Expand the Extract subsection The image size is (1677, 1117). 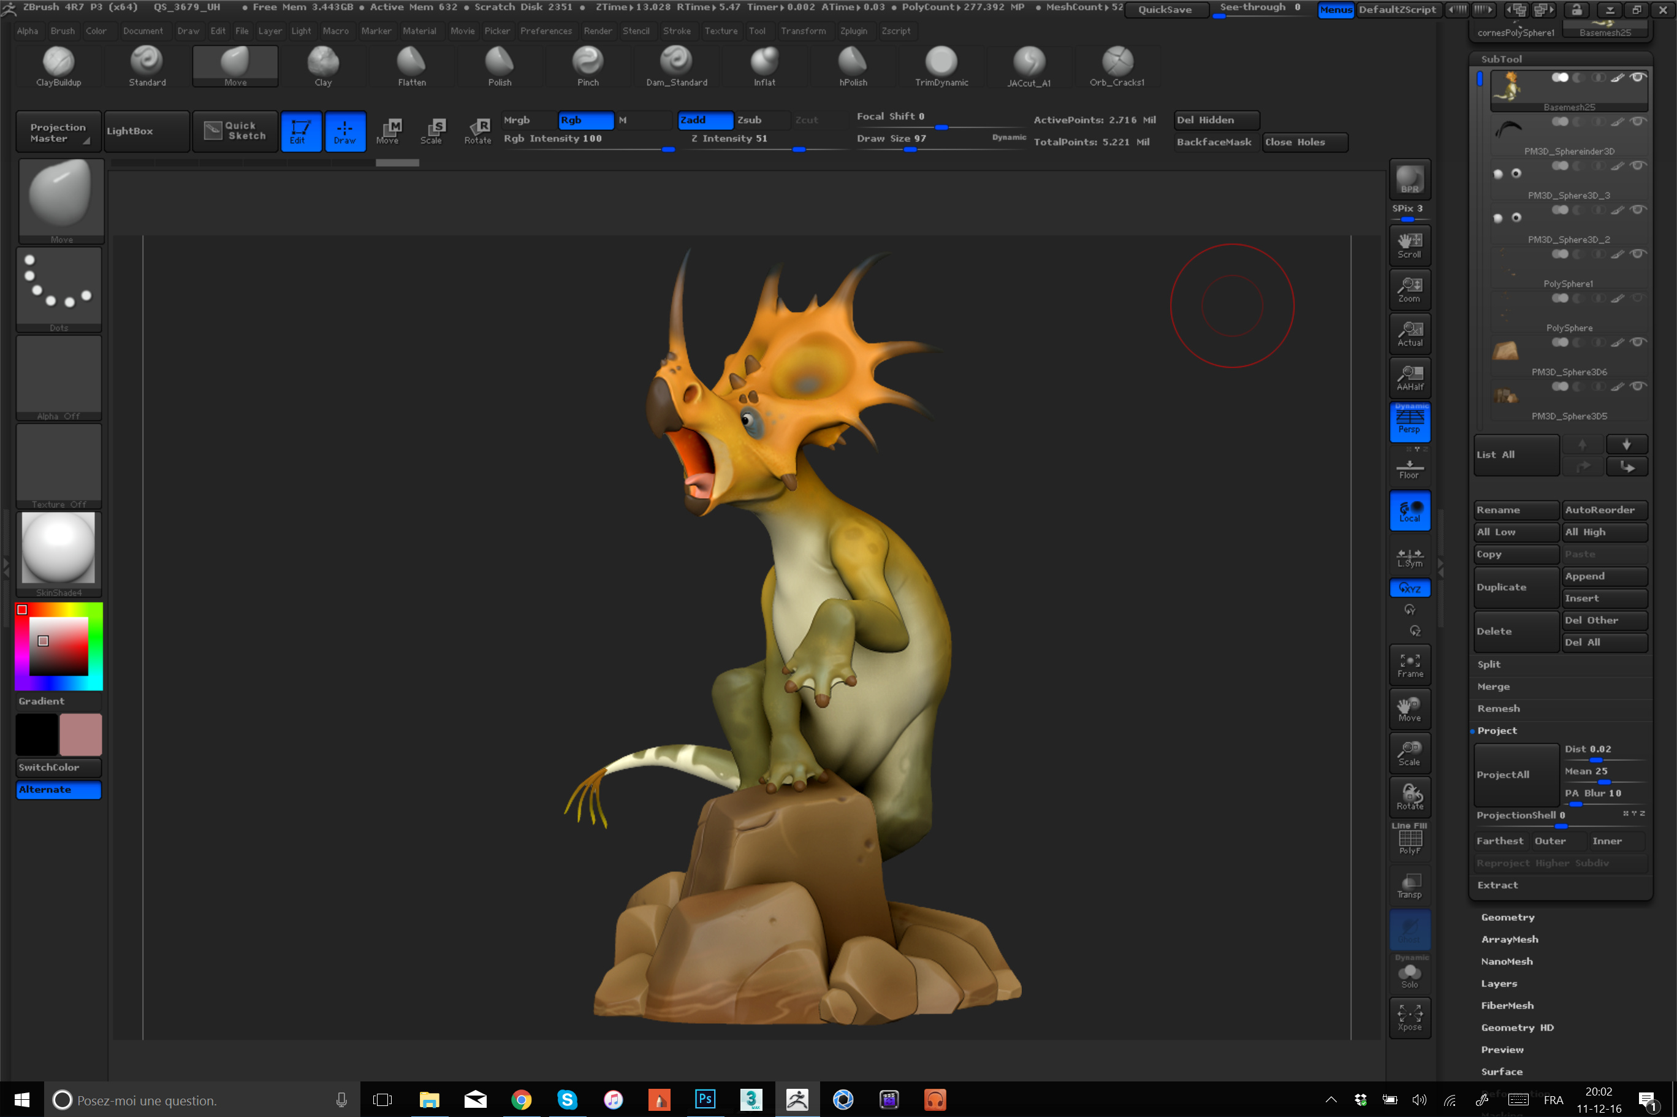tap(1497, 885)
